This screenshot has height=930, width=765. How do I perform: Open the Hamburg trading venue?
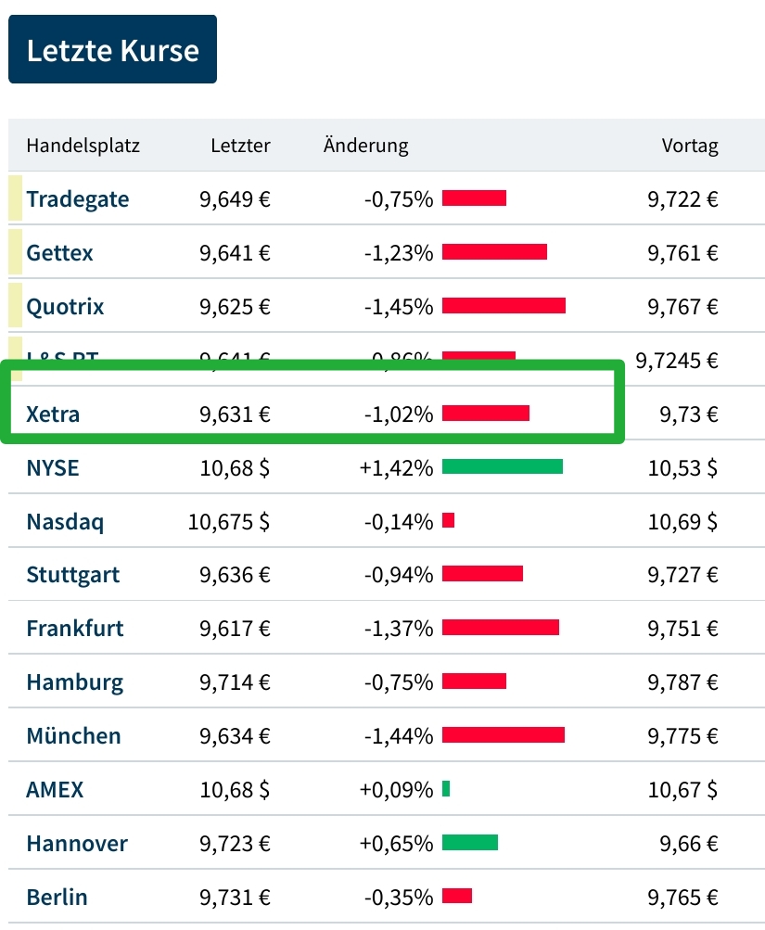click(x=74, y=682)
